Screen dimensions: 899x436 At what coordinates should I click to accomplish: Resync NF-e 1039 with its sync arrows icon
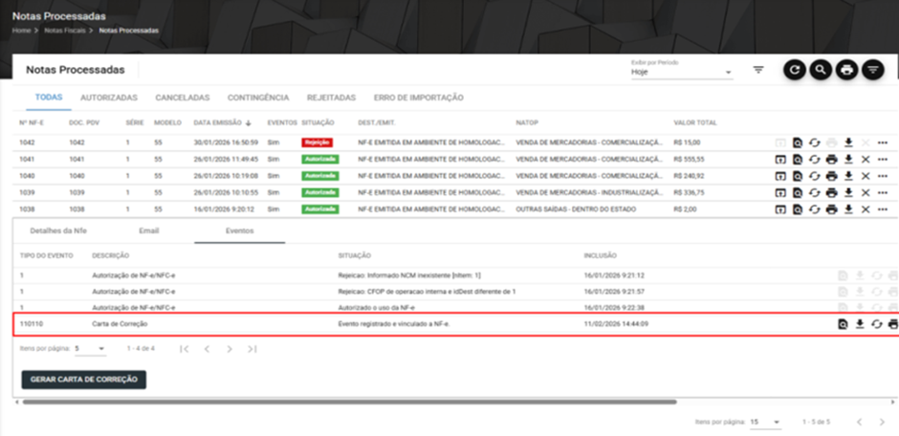(x=815, y=193)
